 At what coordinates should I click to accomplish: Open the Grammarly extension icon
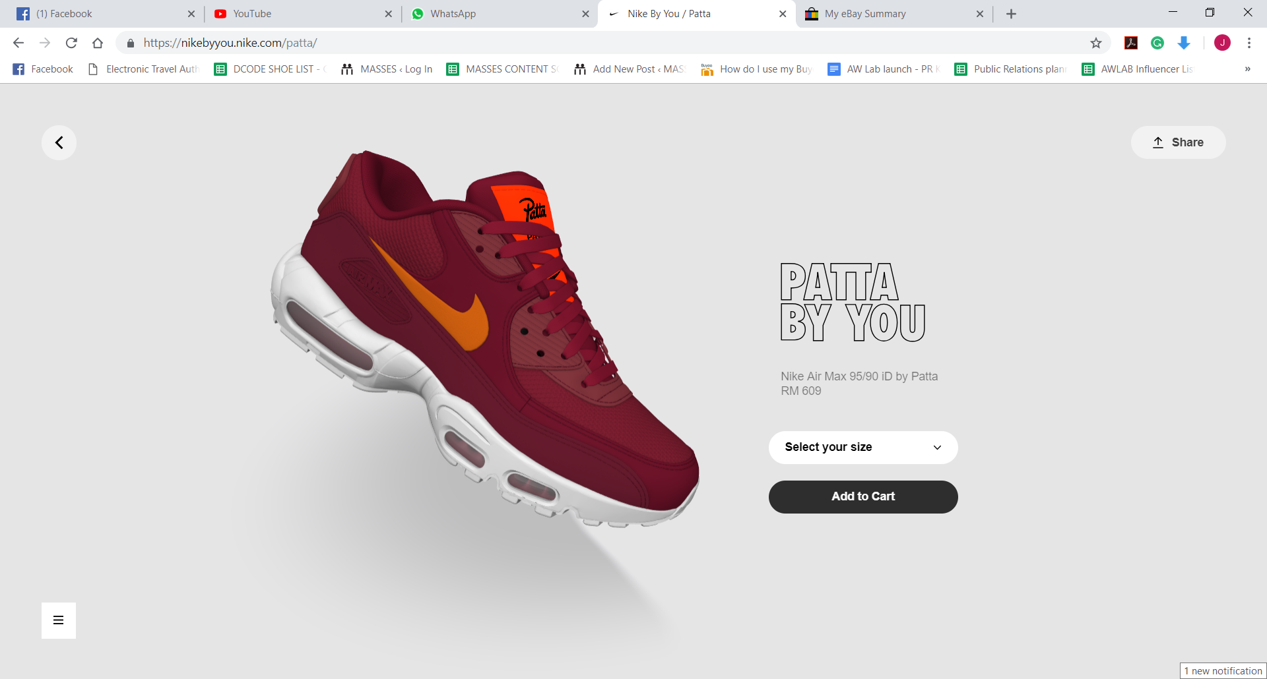(x=1157, y=43)
